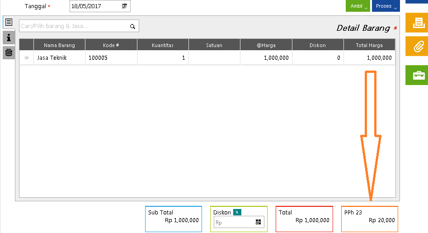The height and width of the screenshot is (233, 428).
Task: Open the Rp coins cost tab
Action: tap(9, 52)
